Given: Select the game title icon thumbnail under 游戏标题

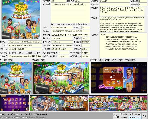Looking at the screenshot, I should tap(16, 78).
